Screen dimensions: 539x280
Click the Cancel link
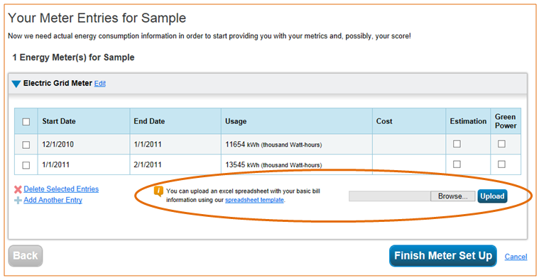pyautogui.click(x=516, y=257)
